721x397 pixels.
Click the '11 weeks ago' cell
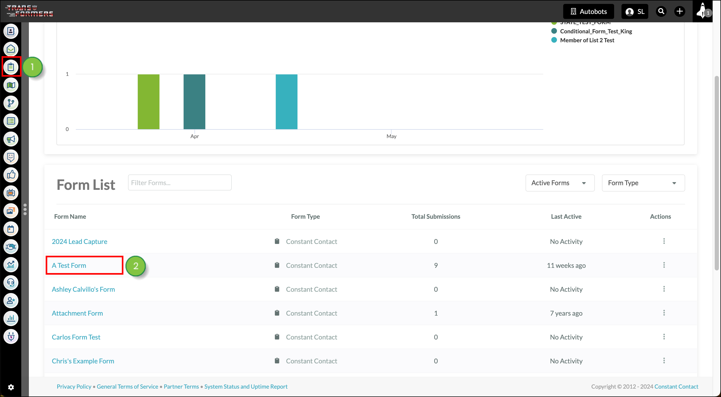[566, 265]
